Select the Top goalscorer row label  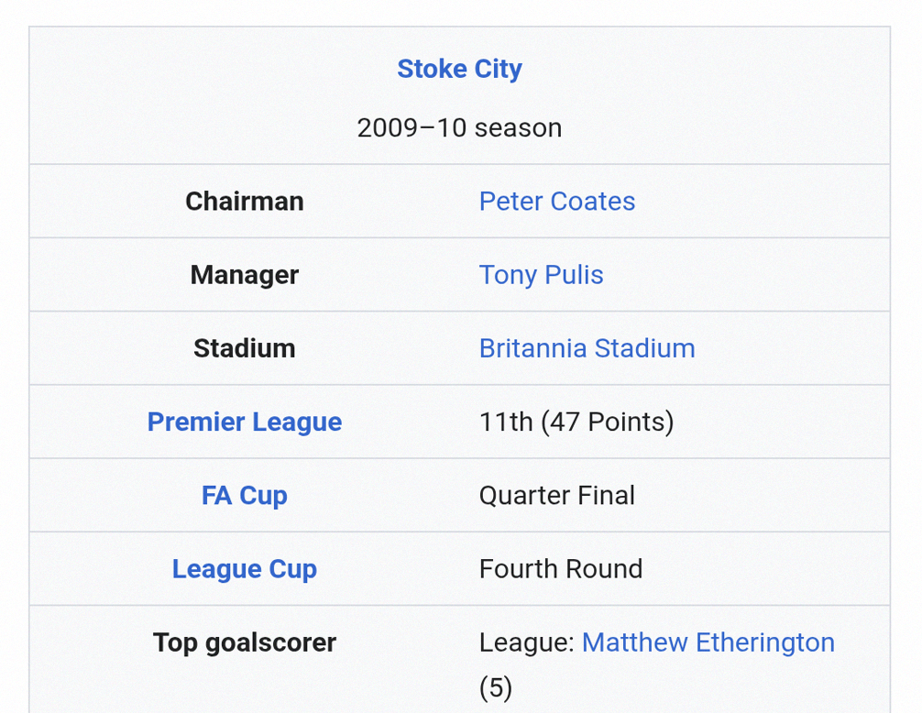(x=244, y=642)
